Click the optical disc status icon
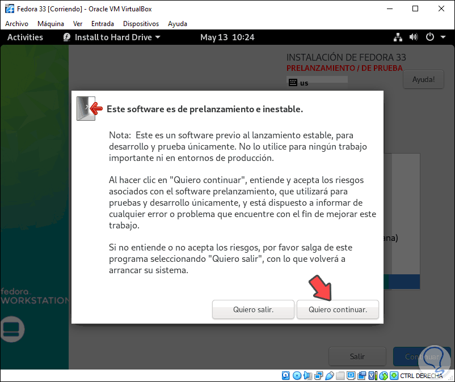This screenshot has height=382, width=455. pyautogui.click(x=297, y=376)
